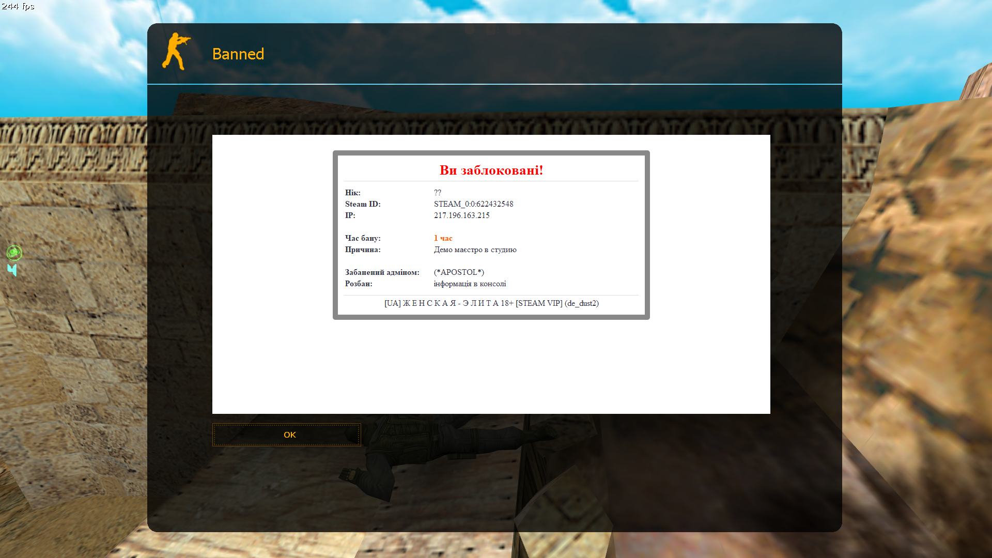Image resolution: width=992 pixels, height=558 pixels.
Task: Click the "Steam ID:" label
Action: point(363,204)
